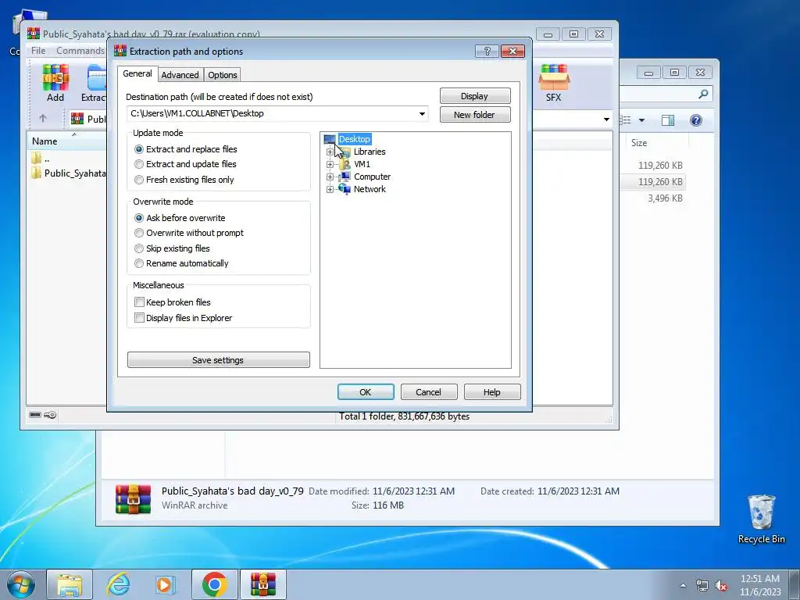Click the Explorer search magnifier icon

pos(704,94)
